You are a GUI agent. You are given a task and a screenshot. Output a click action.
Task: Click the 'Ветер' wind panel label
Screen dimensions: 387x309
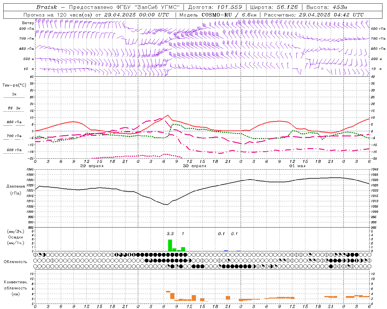point(28,23)
